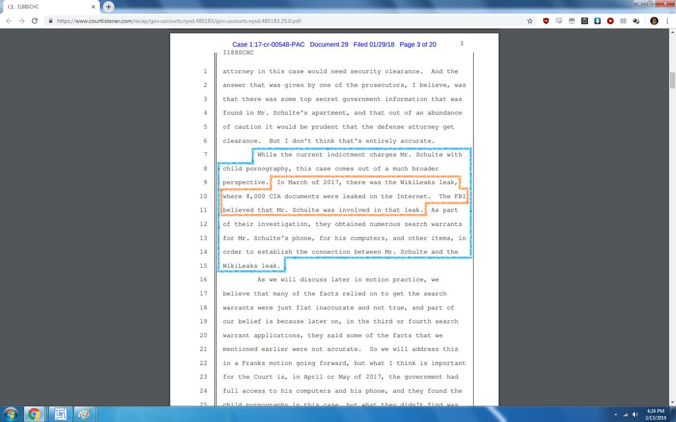Viewport: 676px width, 422px height.
Task: Open the network signal tray icon
Action: (625, 415)
